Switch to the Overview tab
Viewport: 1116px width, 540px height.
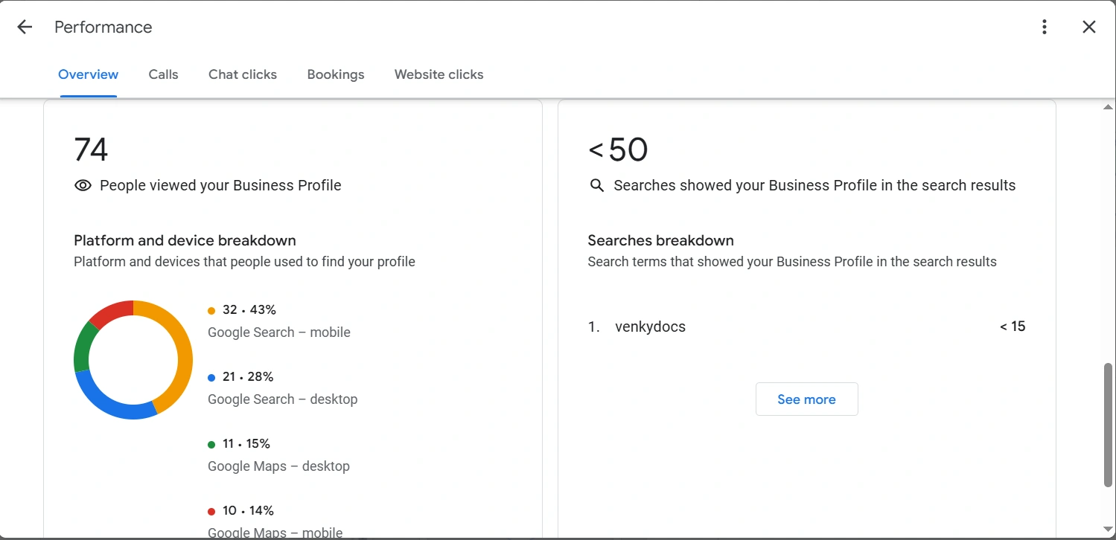(x=88, y=74)
